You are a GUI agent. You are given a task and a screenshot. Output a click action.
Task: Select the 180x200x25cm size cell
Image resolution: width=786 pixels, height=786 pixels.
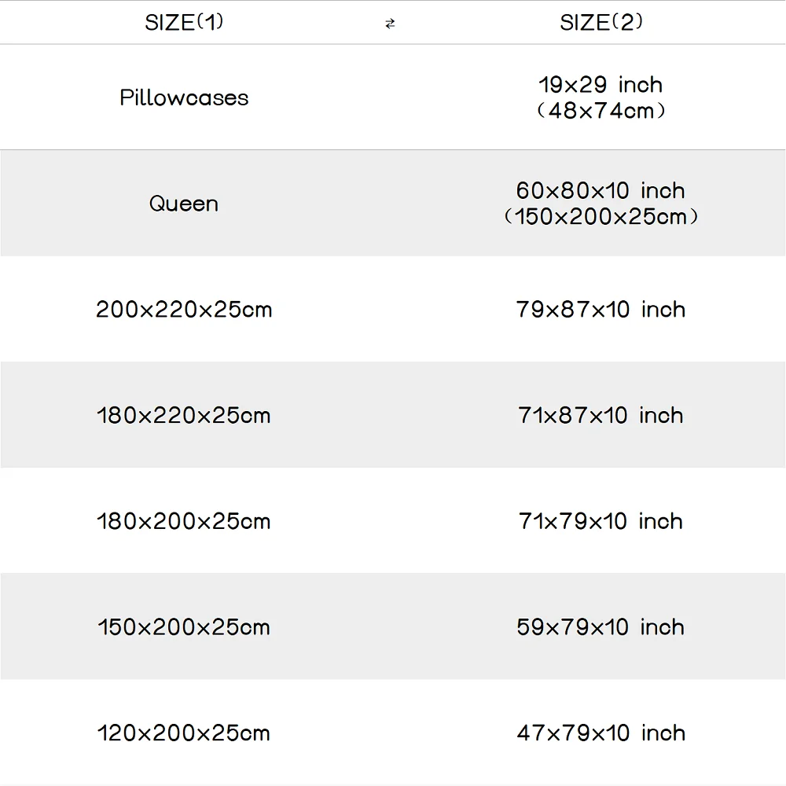click(x=184, y=521)
